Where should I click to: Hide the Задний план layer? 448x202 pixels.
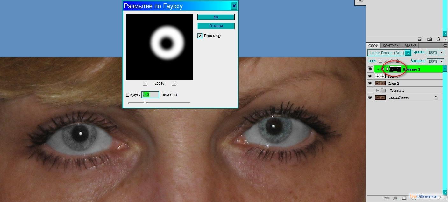tap(370, 98)
